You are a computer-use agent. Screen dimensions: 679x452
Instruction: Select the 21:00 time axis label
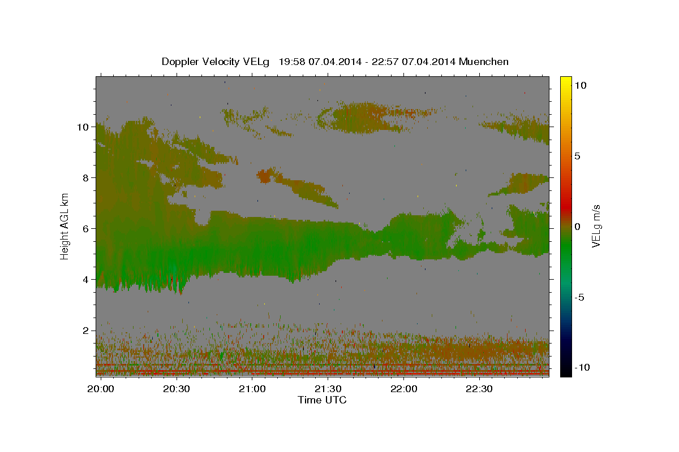pos(252,389)
